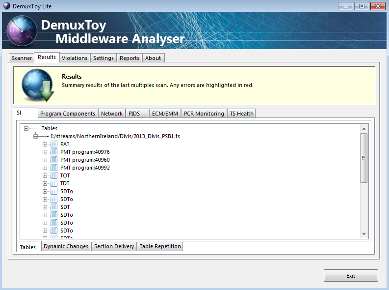Click the table icon beside PMT program:40992
The image size is (389, 290).
[x=54, y=168]
